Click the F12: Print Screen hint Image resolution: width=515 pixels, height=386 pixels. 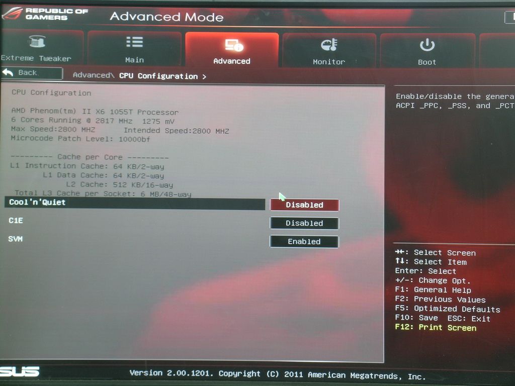[x=436, y=327]
